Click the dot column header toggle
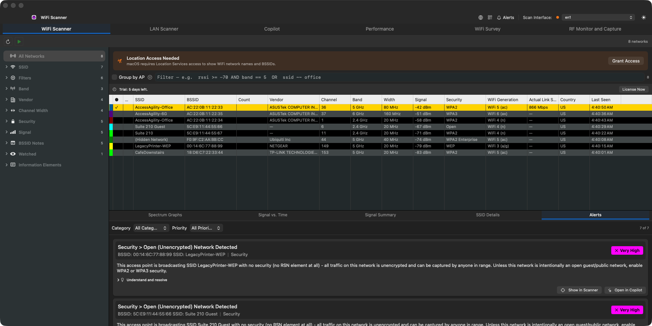The image size is (652, 326). (116, 99)
